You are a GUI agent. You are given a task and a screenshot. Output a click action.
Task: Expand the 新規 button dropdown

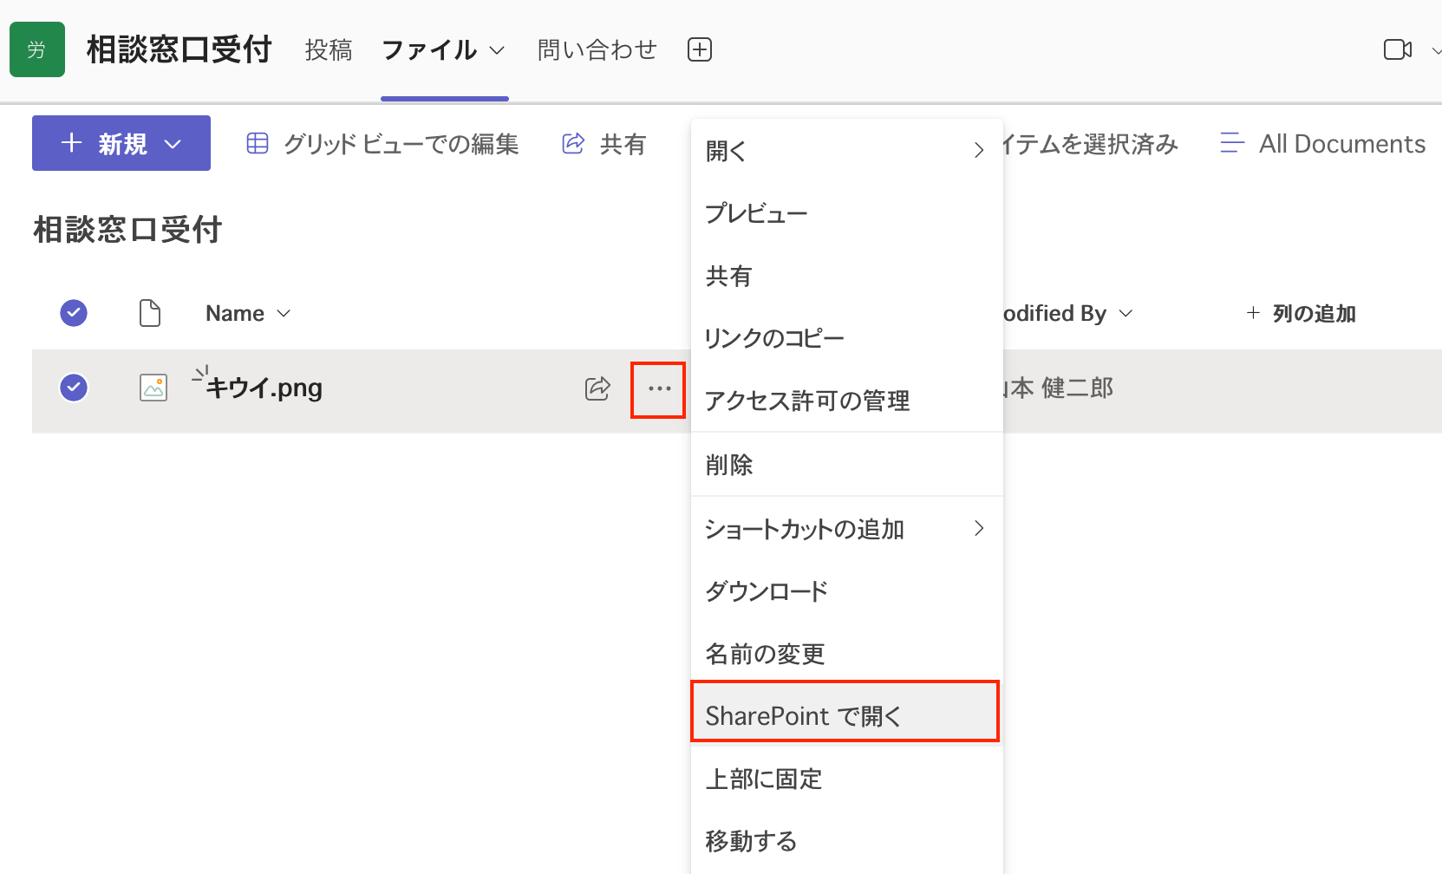coord(173,144)
